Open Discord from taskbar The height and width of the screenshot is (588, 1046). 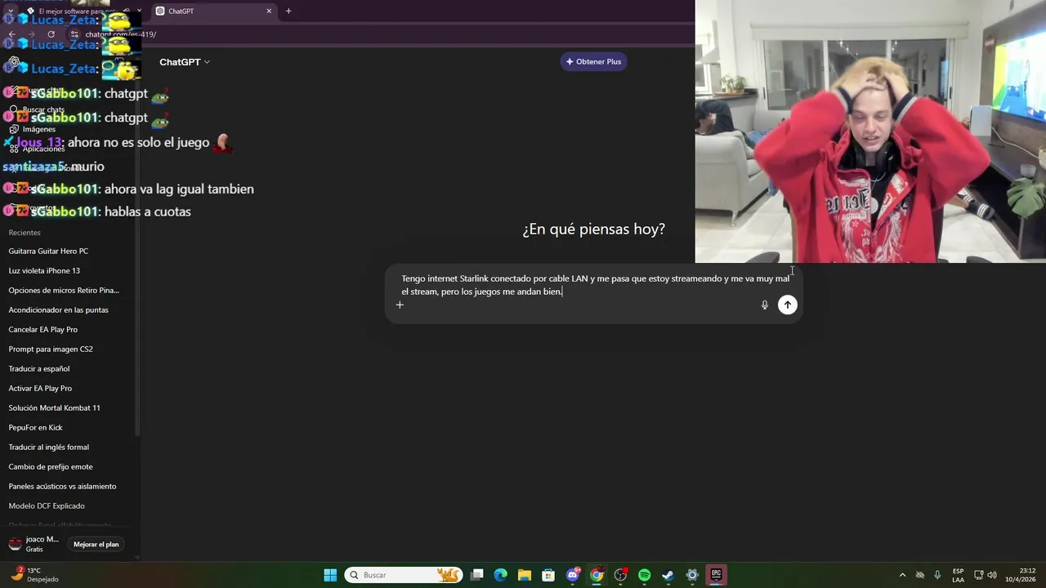(573, 575)
